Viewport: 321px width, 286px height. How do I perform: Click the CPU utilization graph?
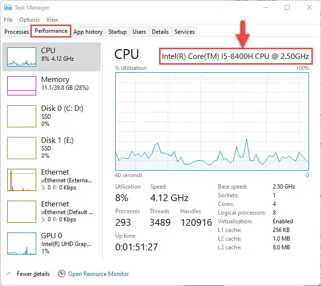pyautogui.click(x=212, y=122)
